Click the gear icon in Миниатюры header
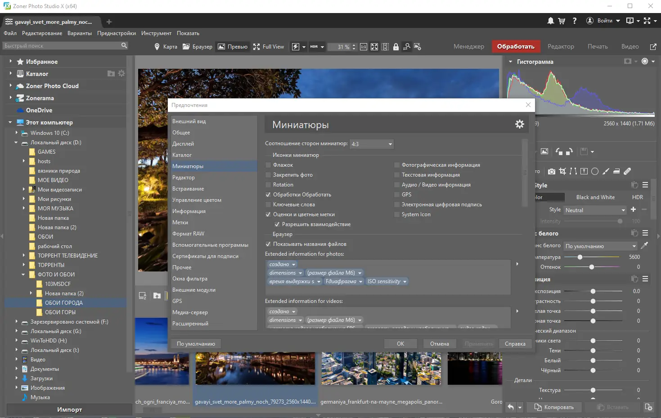This screenshot has height=418, width=661. (x=519, y=125)
